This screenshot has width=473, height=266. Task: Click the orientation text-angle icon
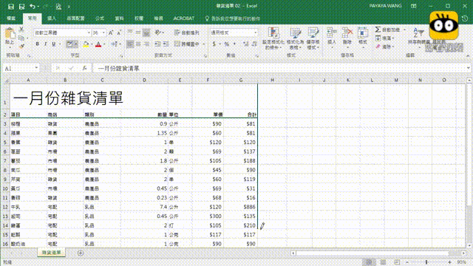pyautogui.click(x=157, y=33)
